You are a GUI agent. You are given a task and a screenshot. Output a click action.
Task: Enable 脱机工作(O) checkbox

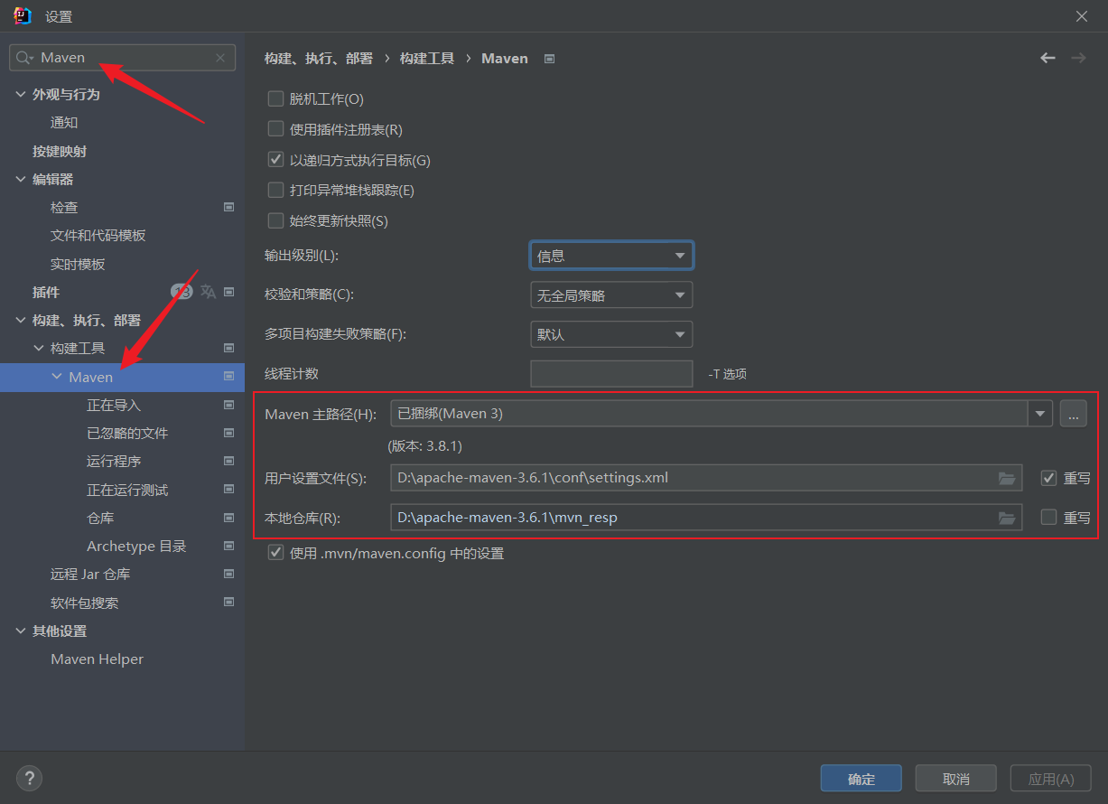pos(276,98)
